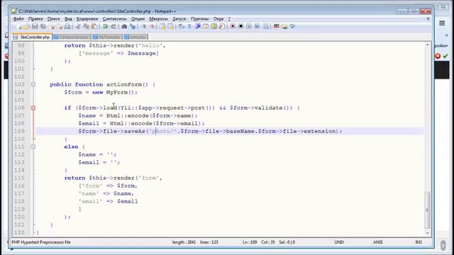Viewport: 454px width, 255px height.
Task: Open the Синтаксисы menu
Action: 114,19
